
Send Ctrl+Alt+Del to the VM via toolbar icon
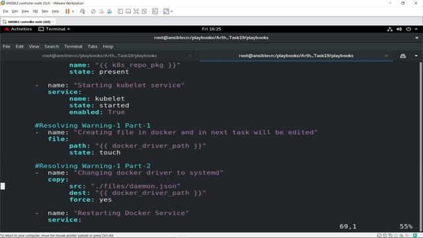click(83, 11)
